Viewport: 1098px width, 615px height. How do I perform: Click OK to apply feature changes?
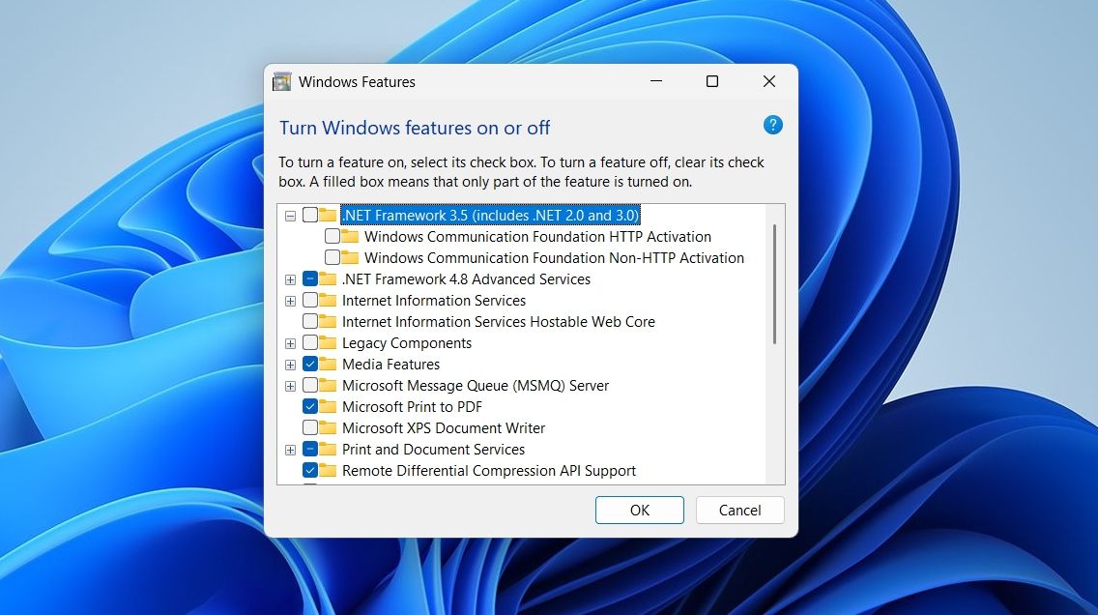[639, 510]
